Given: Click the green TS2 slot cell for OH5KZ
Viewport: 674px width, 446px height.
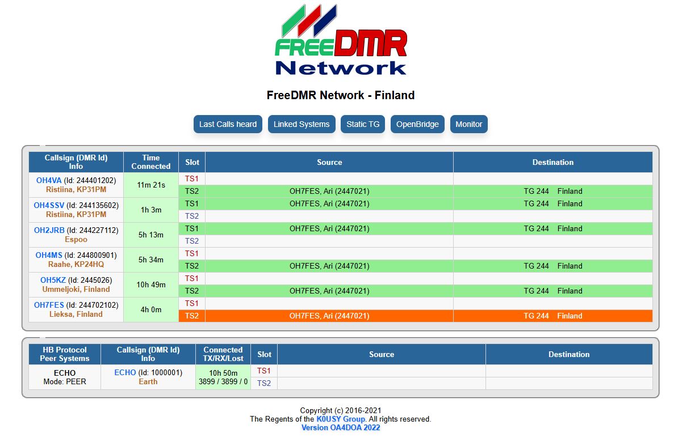Looking at the screenshot, I should [192, 291].
